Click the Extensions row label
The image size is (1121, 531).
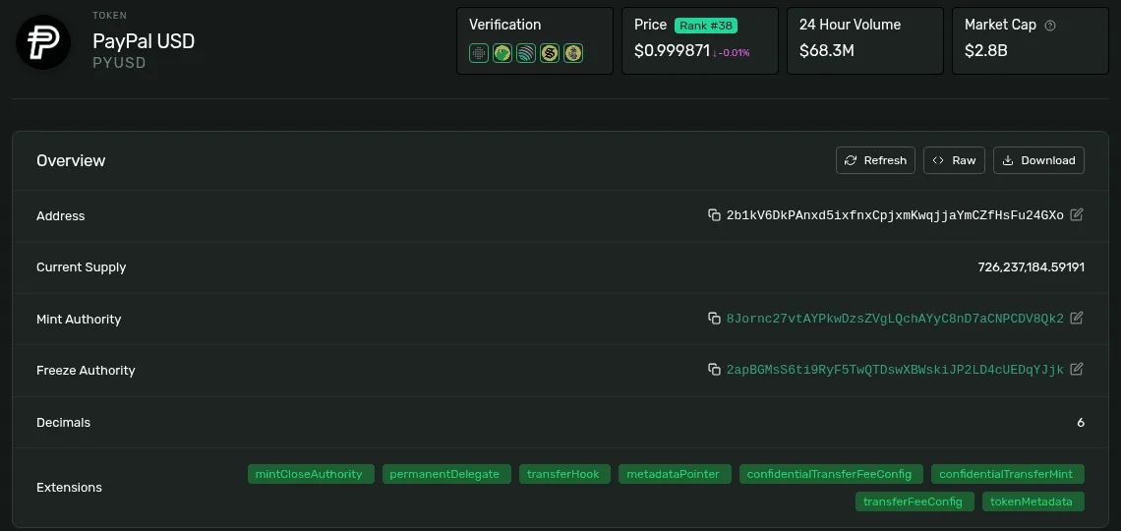[x=70, y=488]
